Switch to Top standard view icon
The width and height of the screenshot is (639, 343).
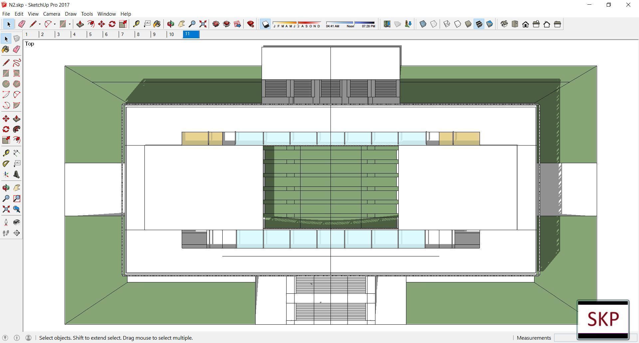point(515,24)
